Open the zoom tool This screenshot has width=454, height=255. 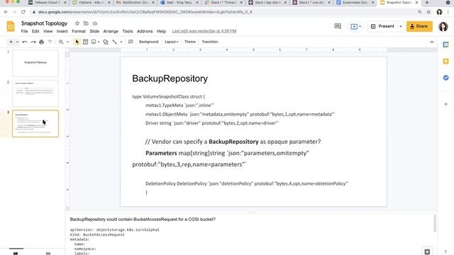[x=61, y=42]
